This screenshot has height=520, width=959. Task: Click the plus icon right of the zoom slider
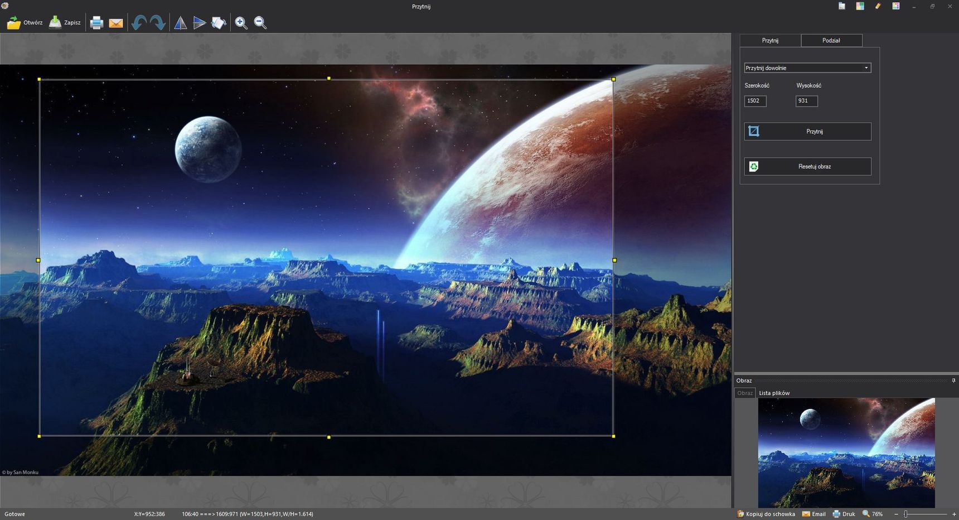click(x=954, y=514)
